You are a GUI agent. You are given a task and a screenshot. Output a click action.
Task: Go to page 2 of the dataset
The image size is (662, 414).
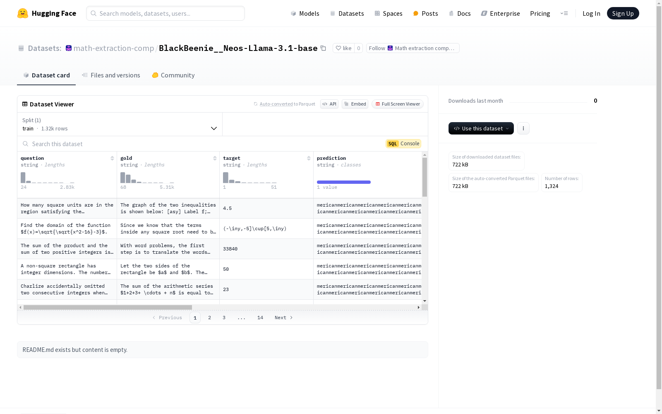(x=210, y=318)
